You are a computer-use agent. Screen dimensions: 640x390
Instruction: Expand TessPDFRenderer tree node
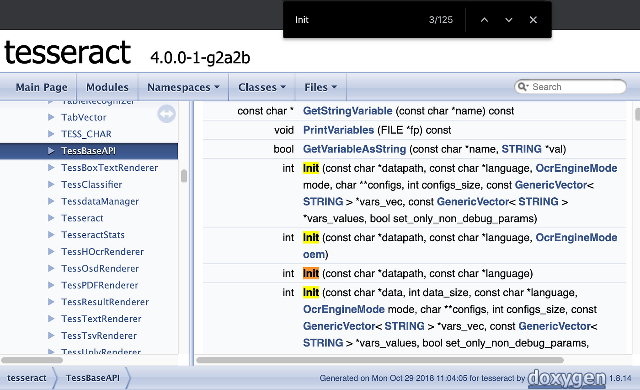(51, 285)
